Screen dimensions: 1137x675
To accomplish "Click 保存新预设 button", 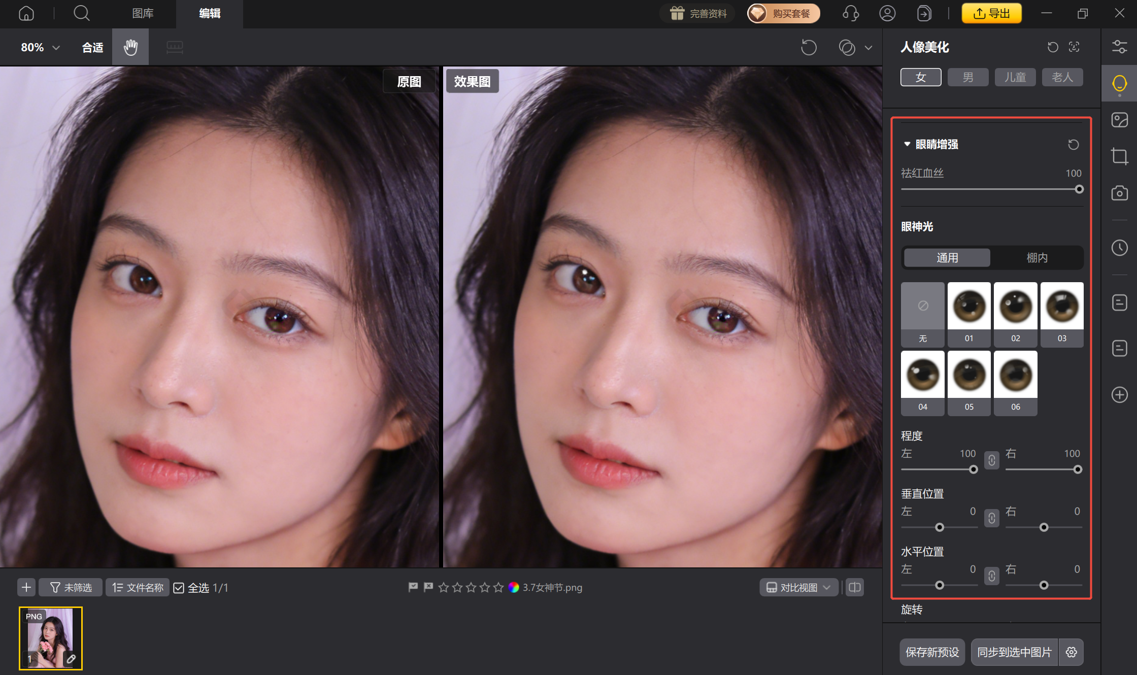I will click(x=932, y=652).
